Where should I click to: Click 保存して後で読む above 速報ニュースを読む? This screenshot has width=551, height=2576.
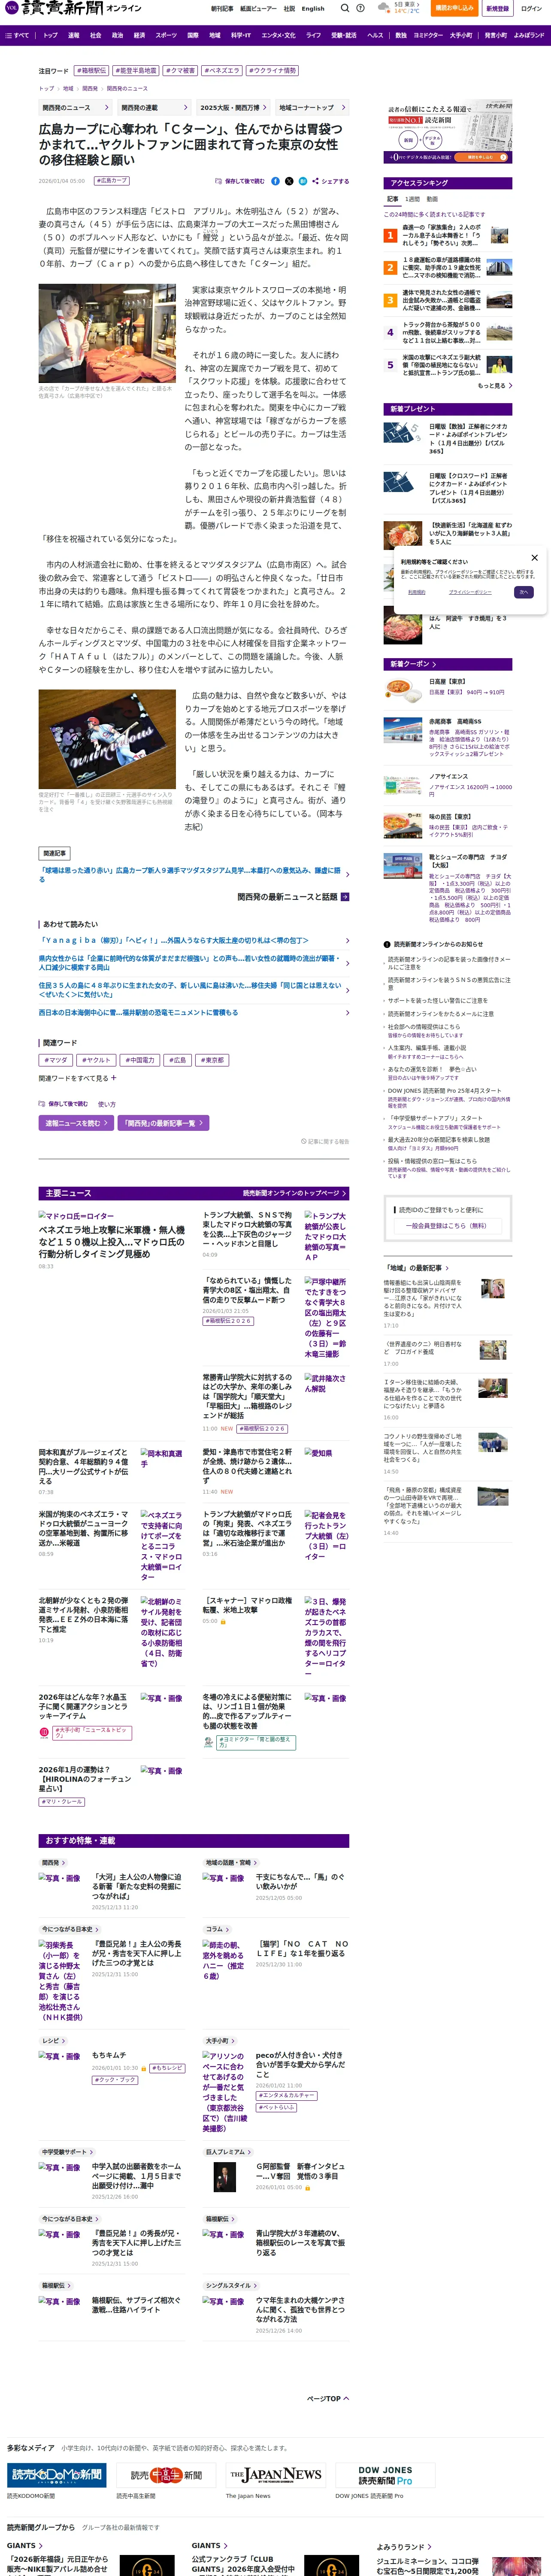tap(63, 1104)
